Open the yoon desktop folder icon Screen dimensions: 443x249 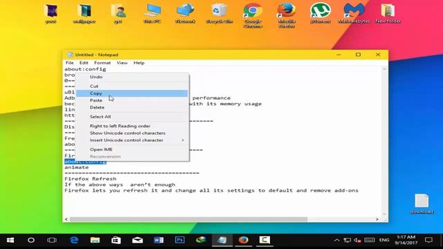click(x=51, y=14)
